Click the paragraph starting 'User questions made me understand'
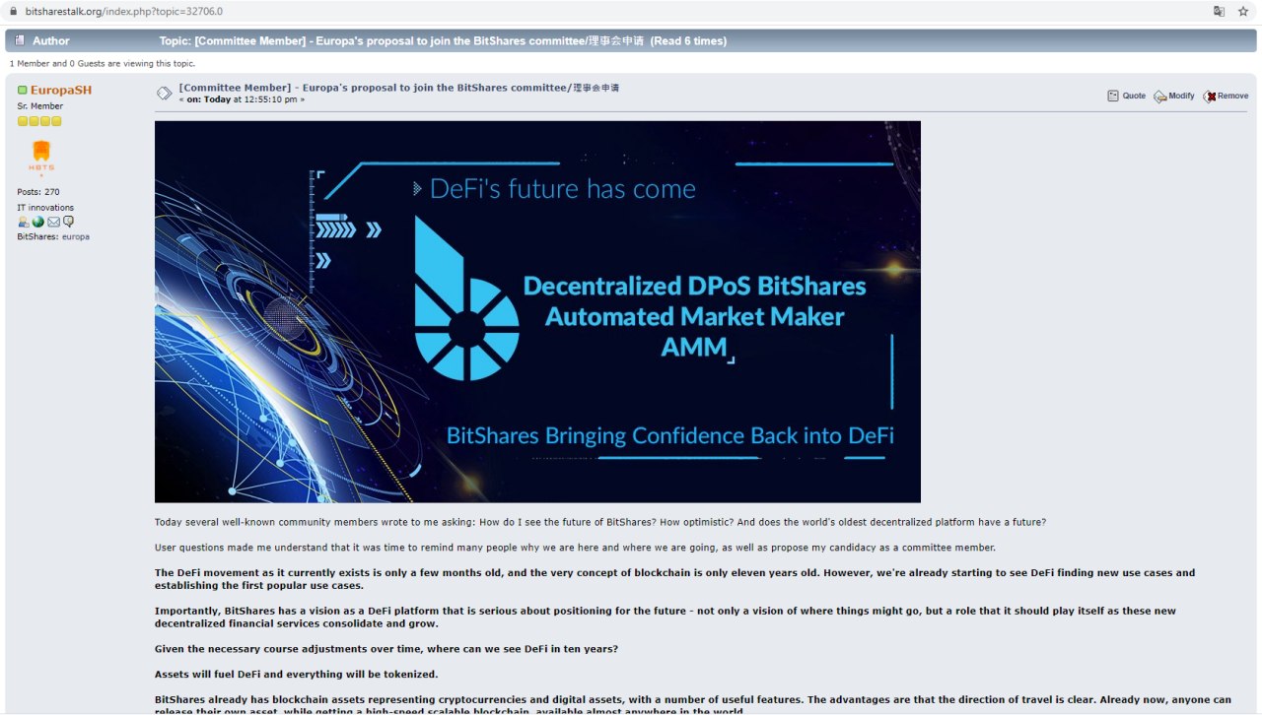Viewport: 1262px width, 715px height. 575,548
